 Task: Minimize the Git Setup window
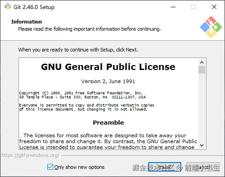pos(173,7)
